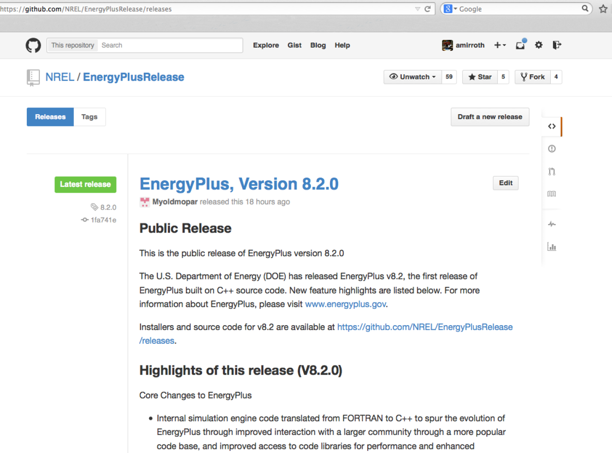Open the Issues sidebar icon
Screen dimensions: 612x453
pyautogui.click(x=552, y=149)
